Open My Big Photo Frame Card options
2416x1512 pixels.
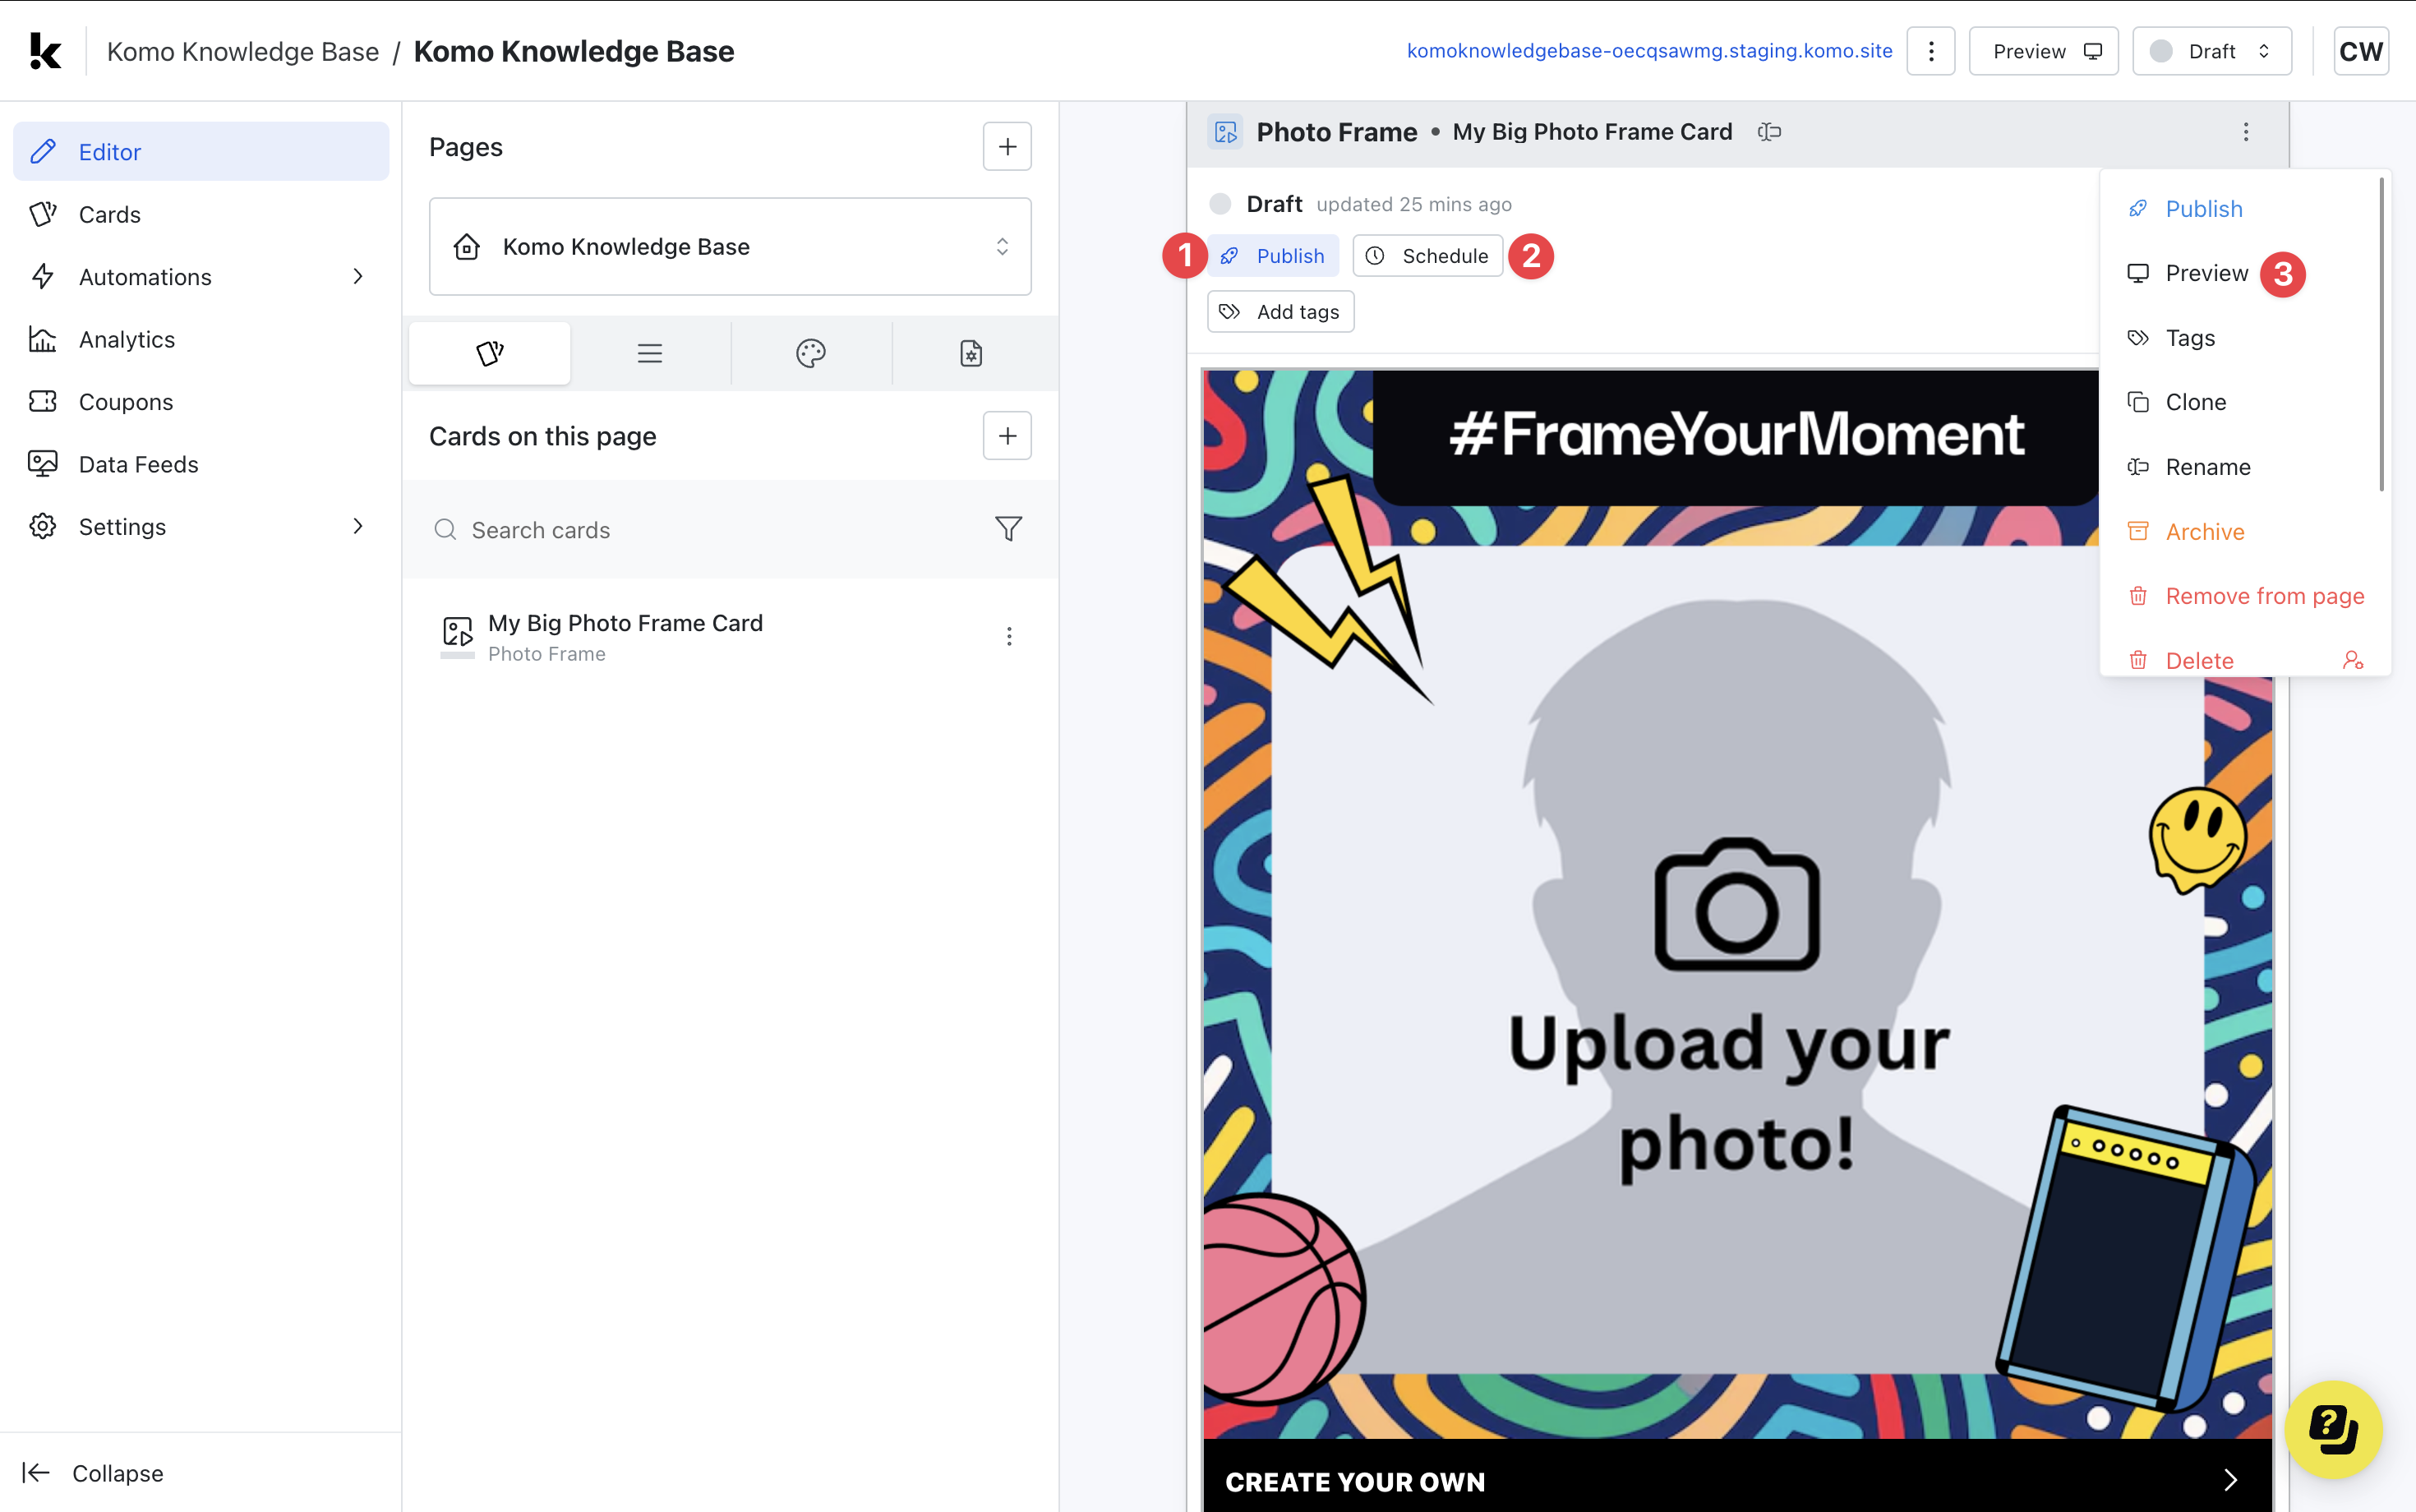coord(1009,637)
